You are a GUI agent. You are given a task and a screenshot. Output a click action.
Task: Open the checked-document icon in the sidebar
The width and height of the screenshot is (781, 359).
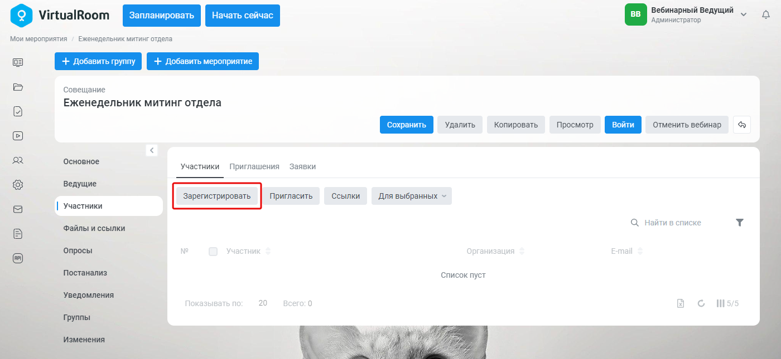tap(18, 111)
